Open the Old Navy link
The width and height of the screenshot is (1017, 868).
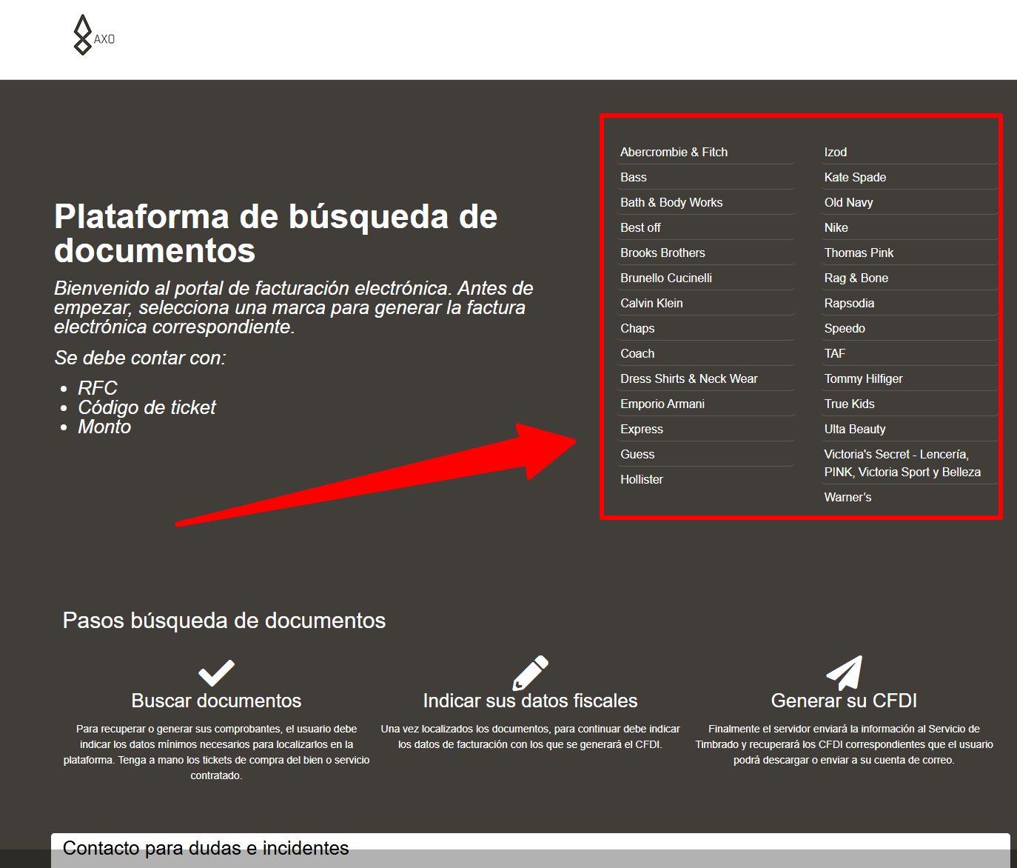[x=848, y=202]
